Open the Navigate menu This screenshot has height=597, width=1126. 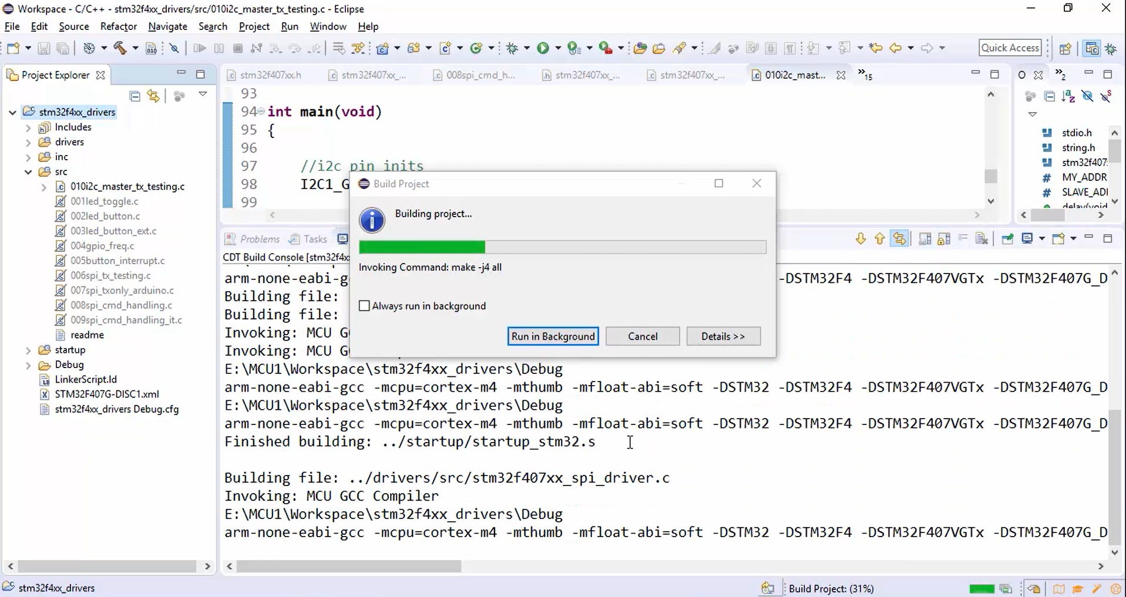[167, 26]
